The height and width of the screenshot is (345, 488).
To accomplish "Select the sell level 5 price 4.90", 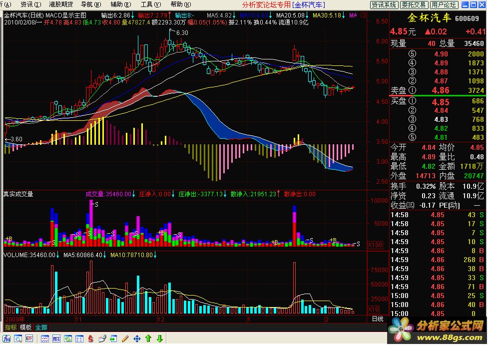I will [441, 54].
